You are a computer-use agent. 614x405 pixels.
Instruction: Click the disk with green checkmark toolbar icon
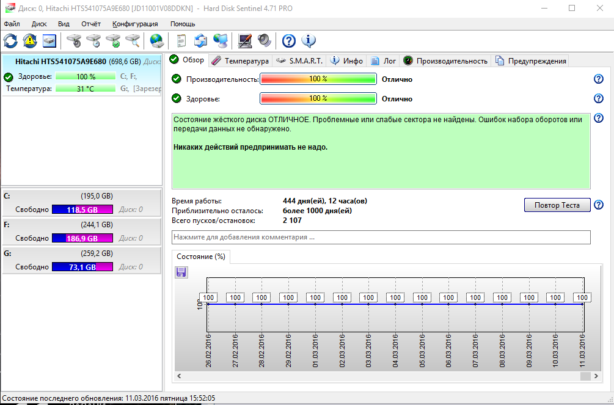(114, 40)
